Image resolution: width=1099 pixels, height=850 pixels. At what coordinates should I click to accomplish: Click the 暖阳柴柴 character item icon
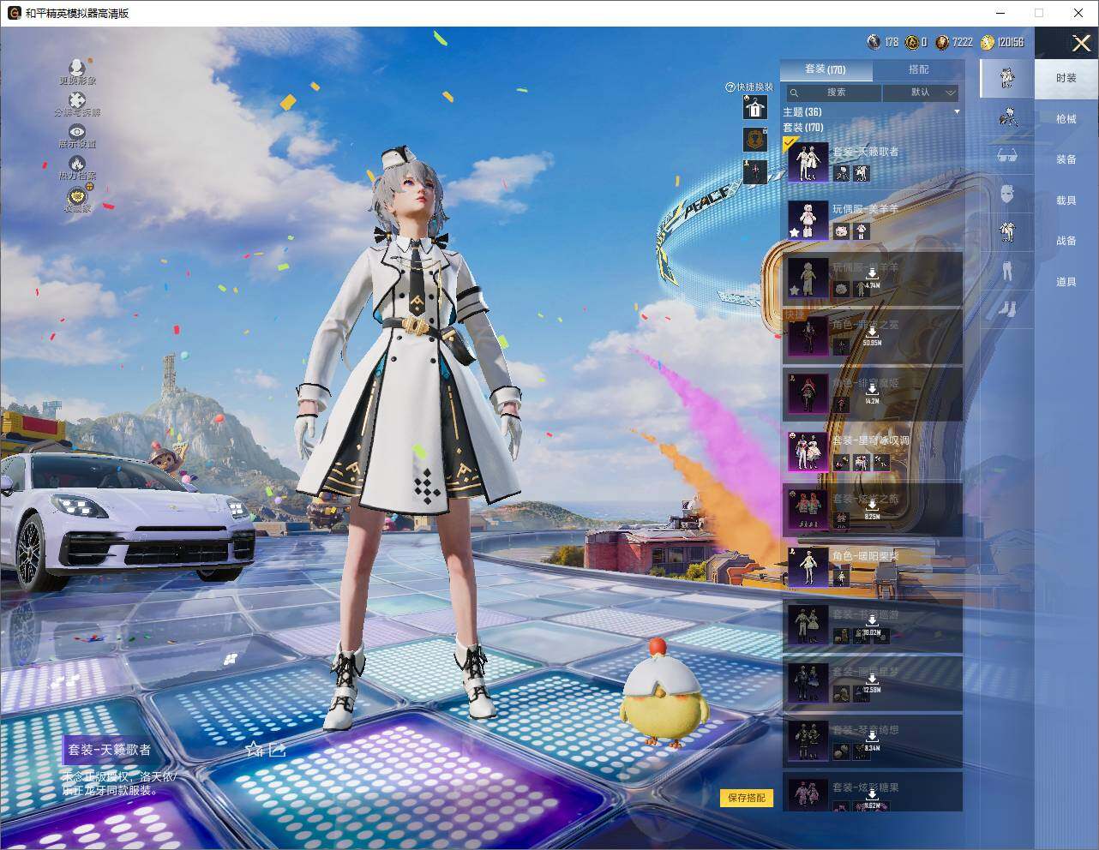(841, 578)
